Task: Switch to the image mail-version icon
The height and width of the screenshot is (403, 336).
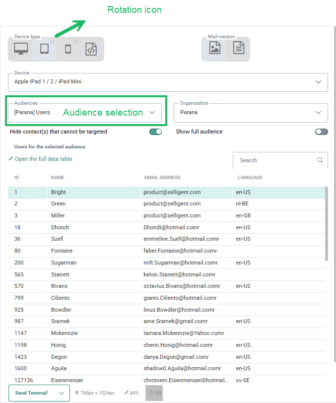Action: 214,49
